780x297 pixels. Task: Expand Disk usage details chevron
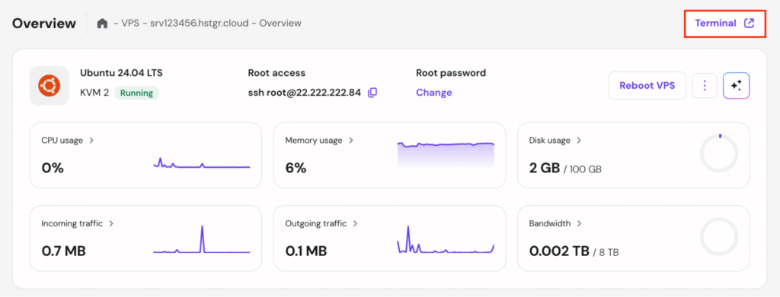[579, 141]
